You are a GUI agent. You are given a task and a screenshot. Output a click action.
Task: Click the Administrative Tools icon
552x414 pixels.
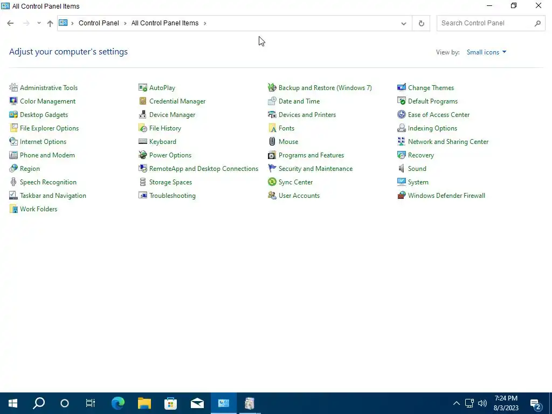click(x=13, y=87)
